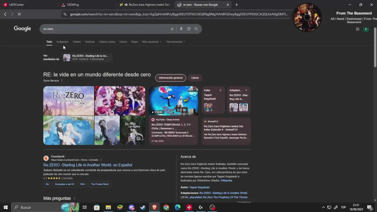Open Google Chrome from the taskbar

166,207
